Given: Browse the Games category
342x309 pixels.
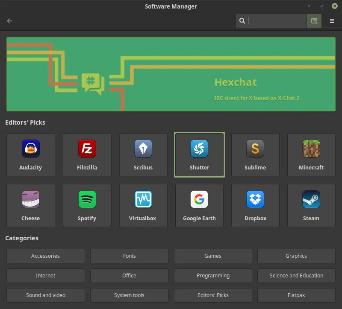Looking at the screenshot, I should [x=213, y=256].
